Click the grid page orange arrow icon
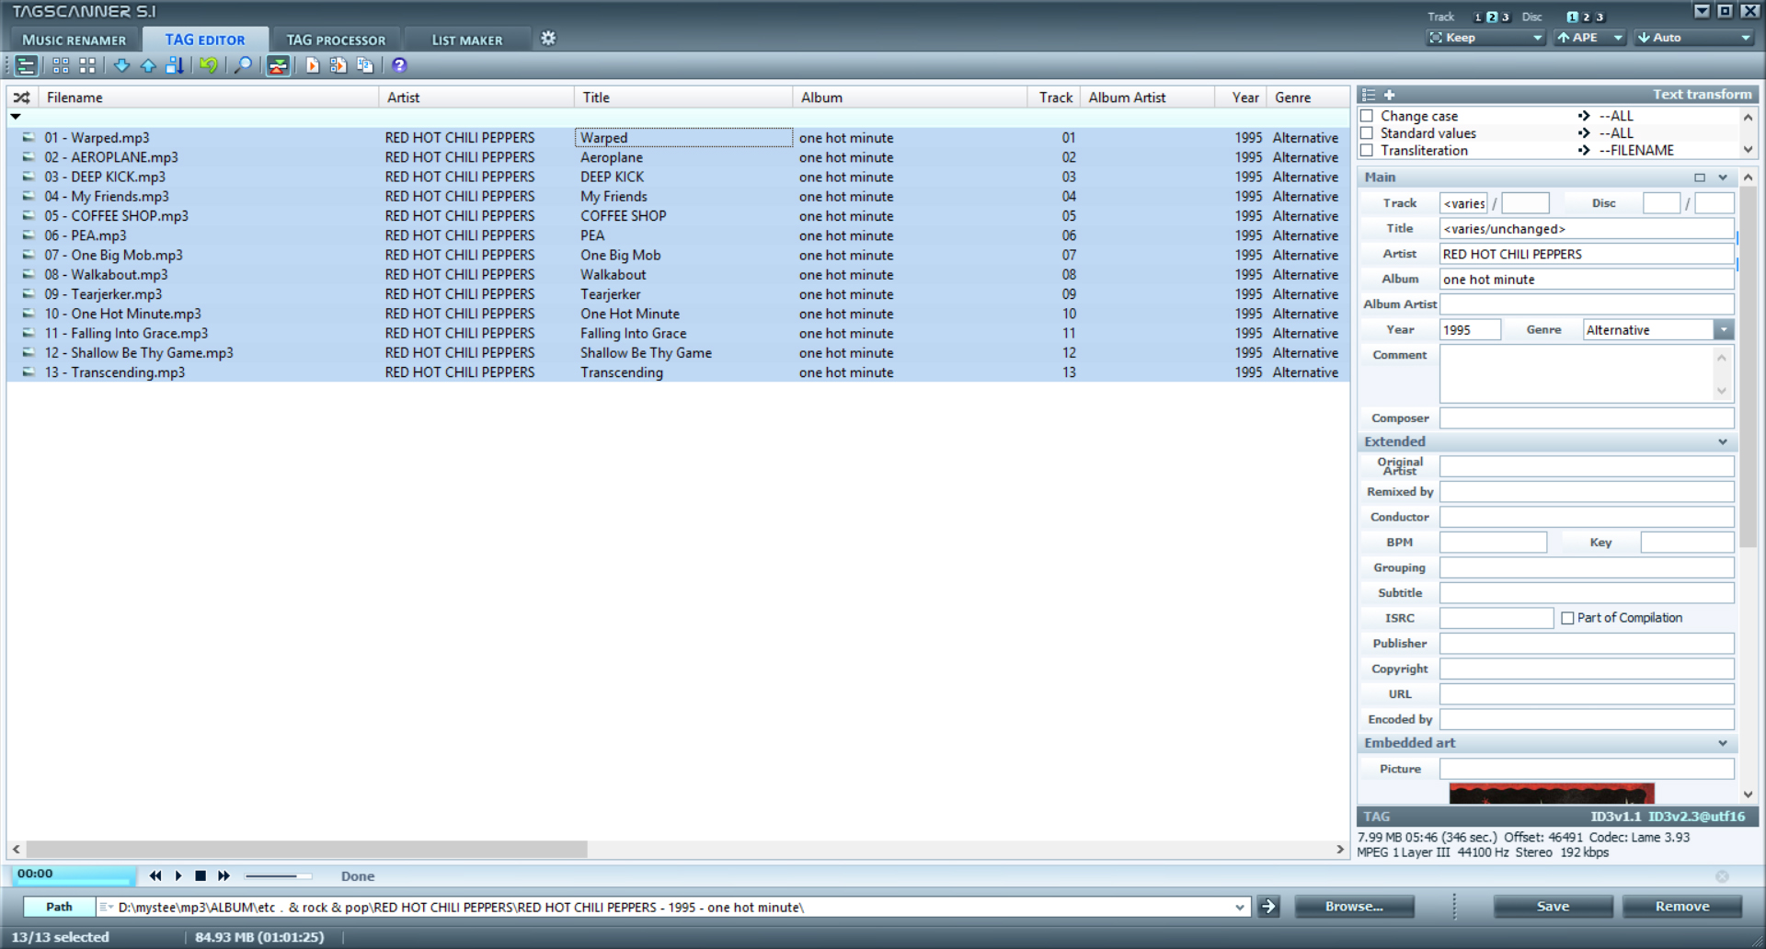1766x949 pixels. click(338, 65)
